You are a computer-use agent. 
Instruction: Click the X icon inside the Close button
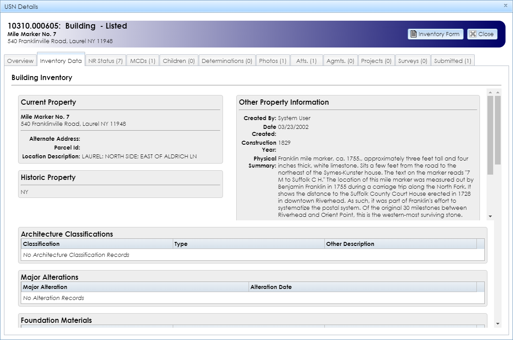tap(473, 34)
